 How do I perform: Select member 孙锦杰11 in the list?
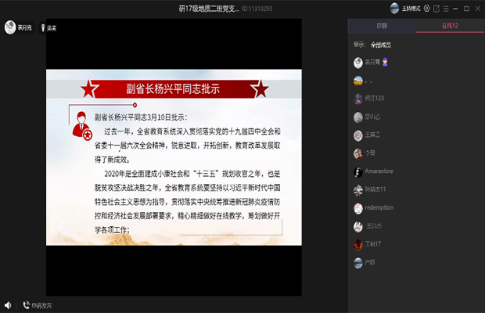[x=375, y=189]
